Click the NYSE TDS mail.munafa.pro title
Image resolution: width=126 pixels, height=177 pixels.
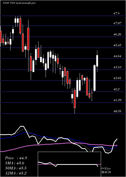19,3
